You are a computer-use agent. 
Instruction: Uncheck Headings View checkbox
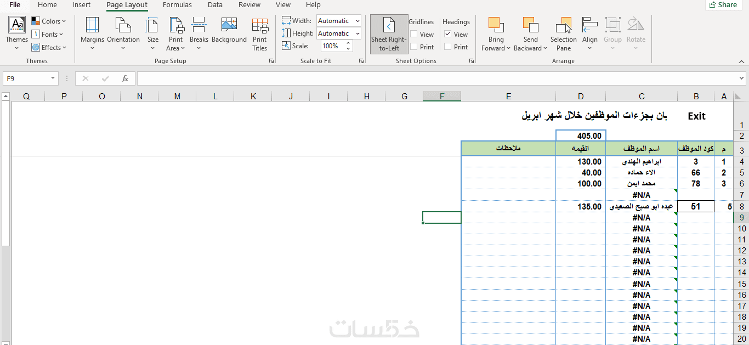pos(448,34)
